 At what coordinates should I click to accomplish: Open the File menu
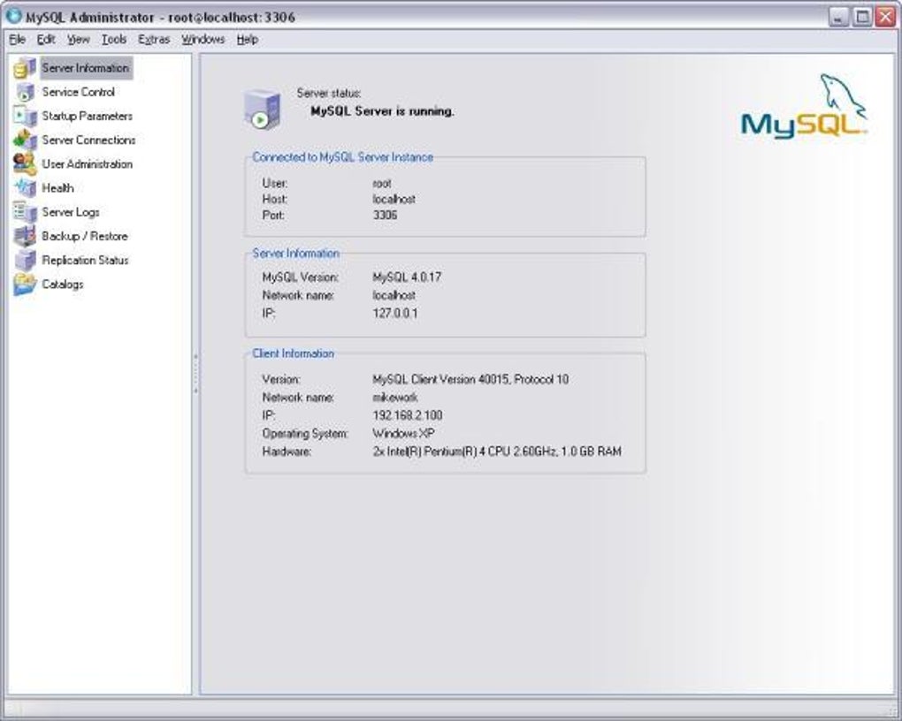[x=18, y=39]
